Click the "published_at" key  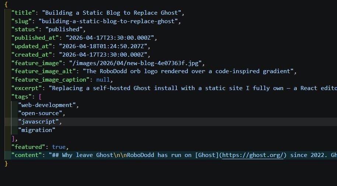click(x=35, y=38)
